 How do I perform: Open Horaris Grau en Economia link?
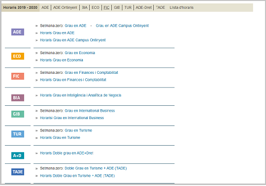point(62,60)
